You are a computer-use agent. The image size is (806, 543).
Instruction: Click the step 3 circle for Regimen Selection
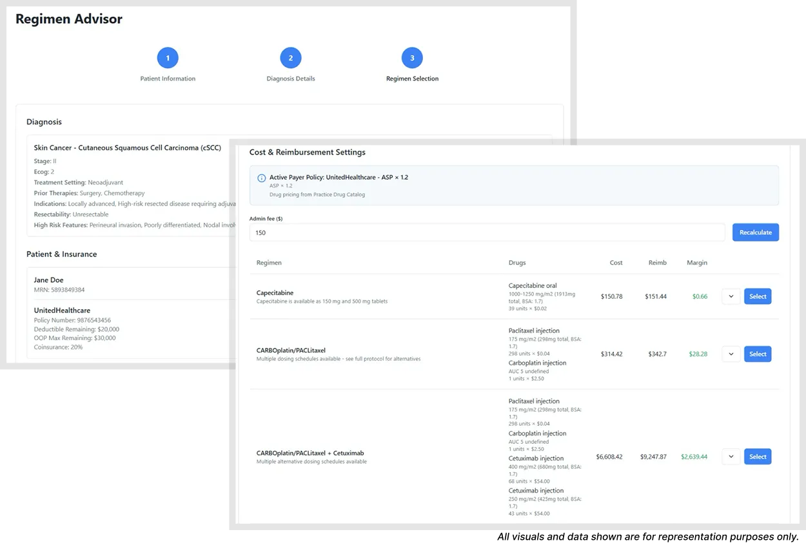[412, 58]
